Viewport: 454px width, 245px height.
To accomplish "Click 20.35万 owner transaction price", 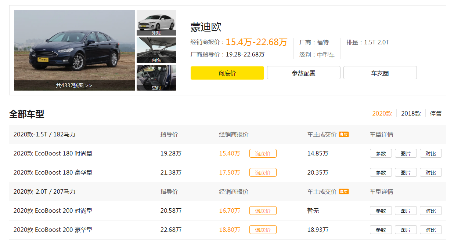I will point(318,172).
